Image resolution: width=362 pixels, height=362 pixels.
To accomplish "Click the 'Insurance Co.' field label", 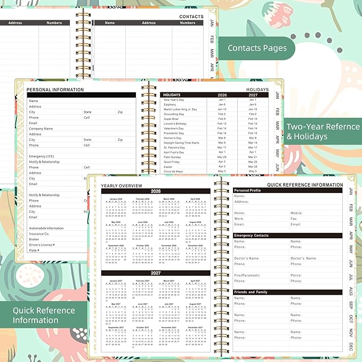I will click(x=39, y=234).
